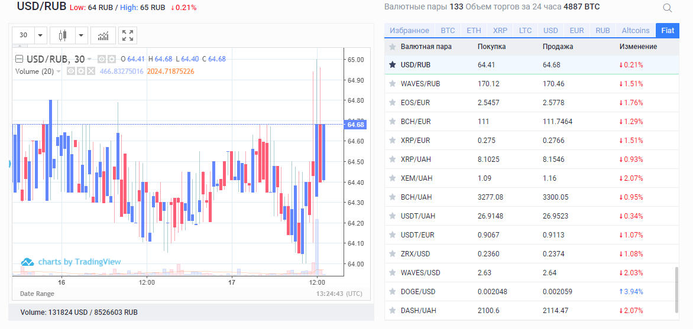Select the WAVES/RUB pair name

[420, 83]
